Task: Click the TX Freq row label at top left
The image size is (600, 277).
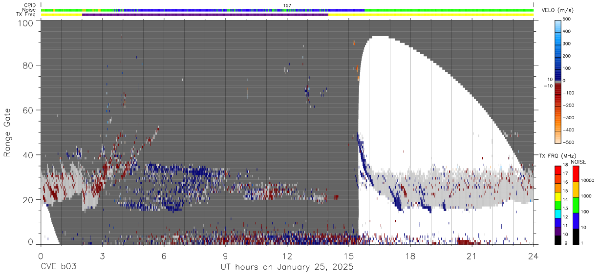Action: pos(26,15)
